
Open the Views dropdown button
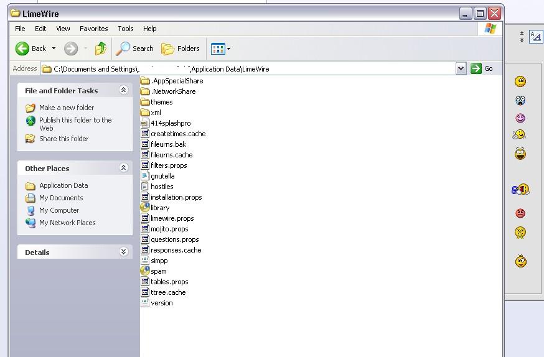tap(221, 49)
